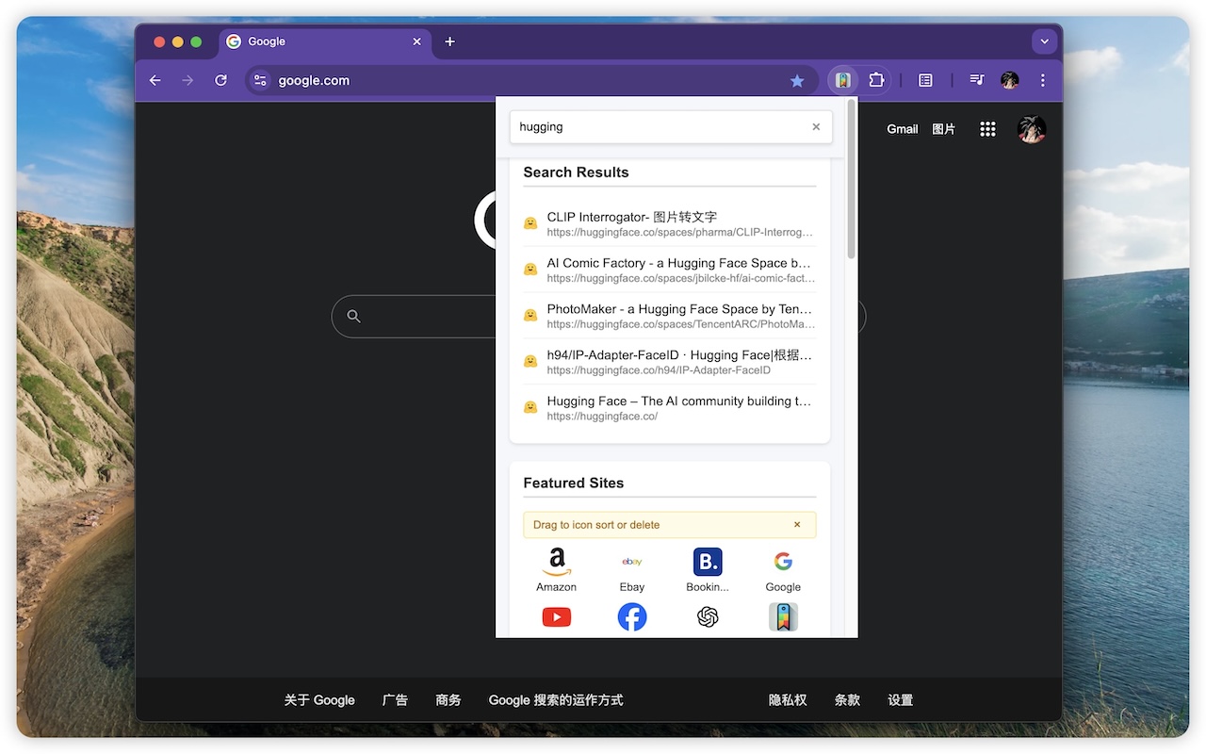
Task: Open the site information icon in address bar
Action: pos(259,80)
